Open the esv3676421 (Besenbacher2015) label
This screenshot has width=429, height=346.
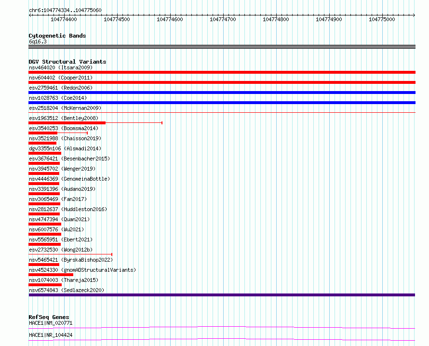(69, 159)
